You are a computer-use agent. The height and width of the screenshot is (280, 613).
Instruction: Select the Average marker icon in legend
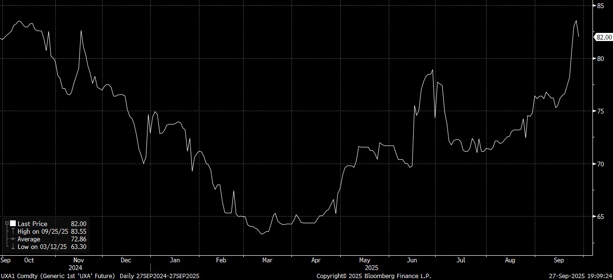13,239
